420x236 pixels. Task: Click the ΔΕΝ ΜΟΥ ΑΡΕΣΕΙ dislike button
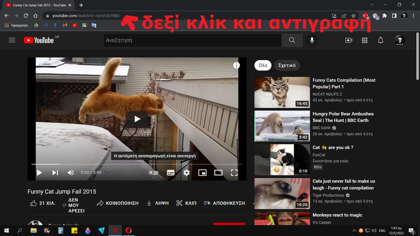tap(73, 206)
